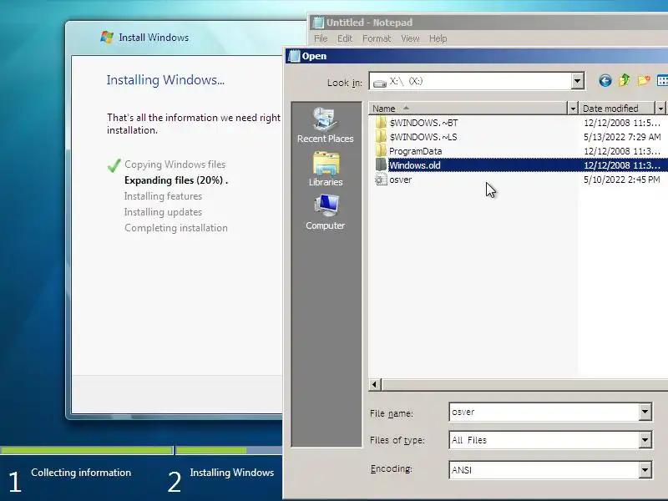Click the Open dialog title bar
The image size is (668, 501).
476,56
